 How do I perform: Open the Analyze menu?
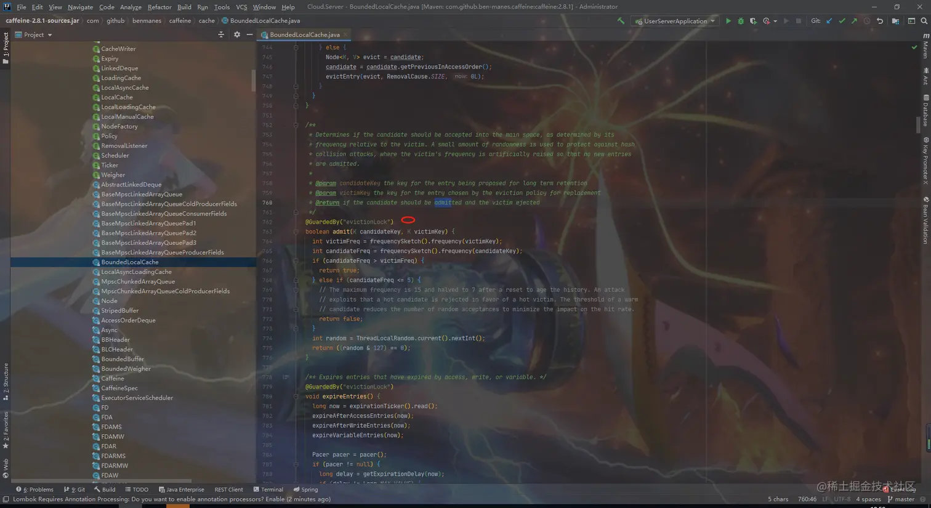click(x=131, y=7)
